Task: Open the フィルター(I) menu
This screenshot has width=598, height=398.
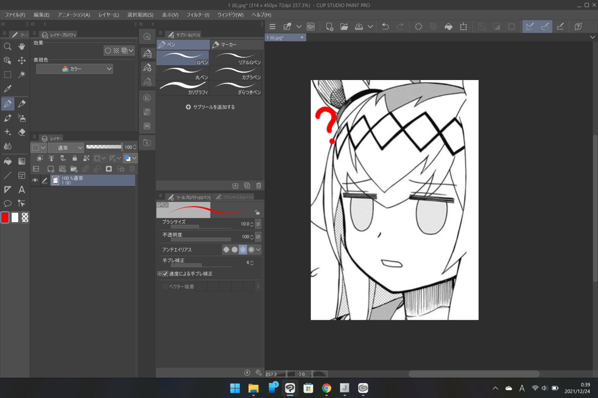Action: click(198, 15)
